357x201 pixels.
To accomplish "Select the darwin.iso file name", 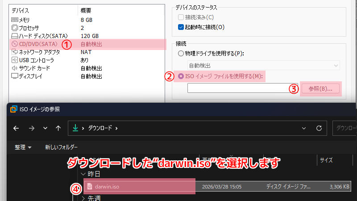I will pyautogui.click(x=107, y=187).
